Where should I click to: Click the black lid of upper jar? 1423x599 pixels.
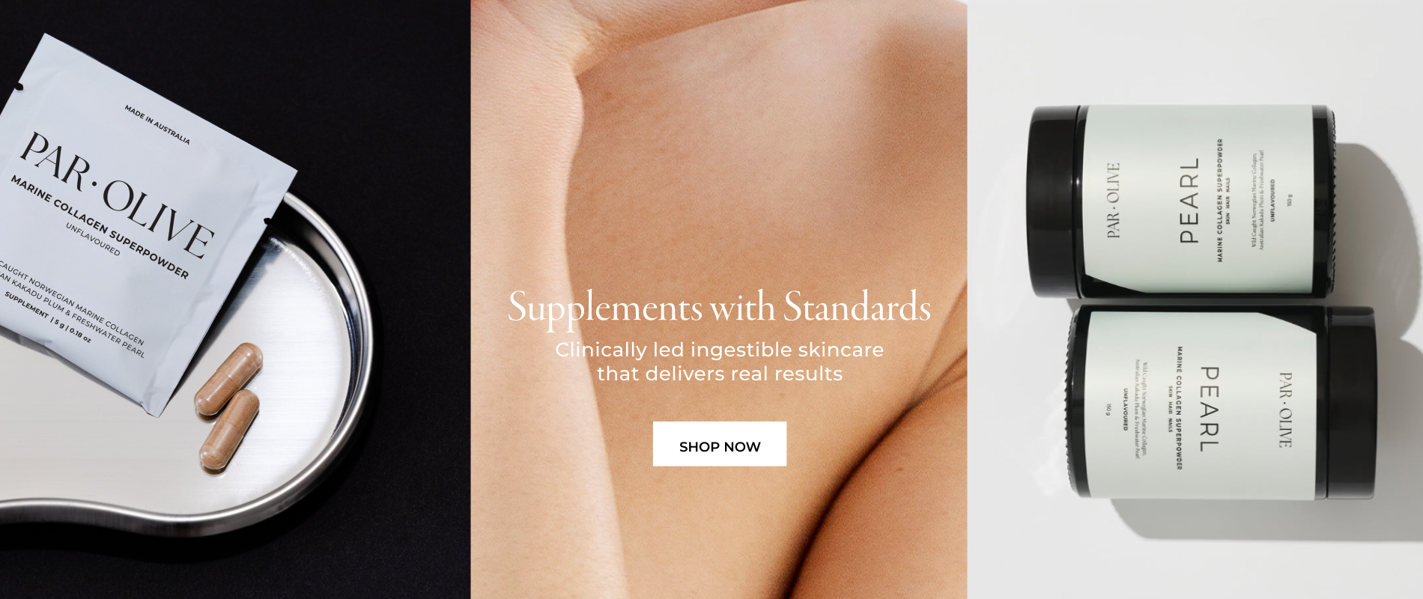(x=1055, y=201)
